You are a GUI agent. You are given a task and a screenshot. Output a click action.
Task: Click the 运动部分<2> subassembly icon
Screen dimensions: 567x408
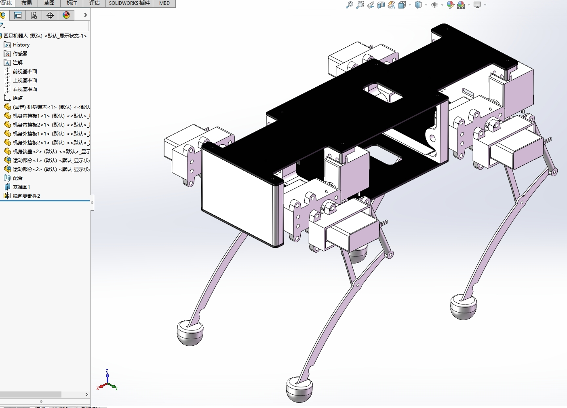click(x=7, y=169)
